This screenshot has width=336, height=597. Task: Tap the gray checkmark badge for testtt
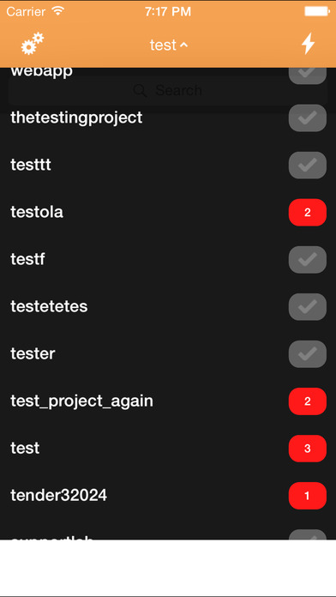[x=308, y=166]
